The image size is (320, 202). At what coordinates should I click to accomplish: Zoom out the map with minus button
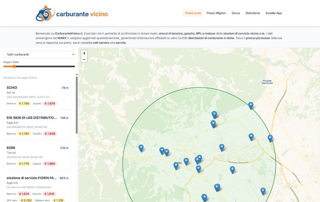(x=84, y=59)
